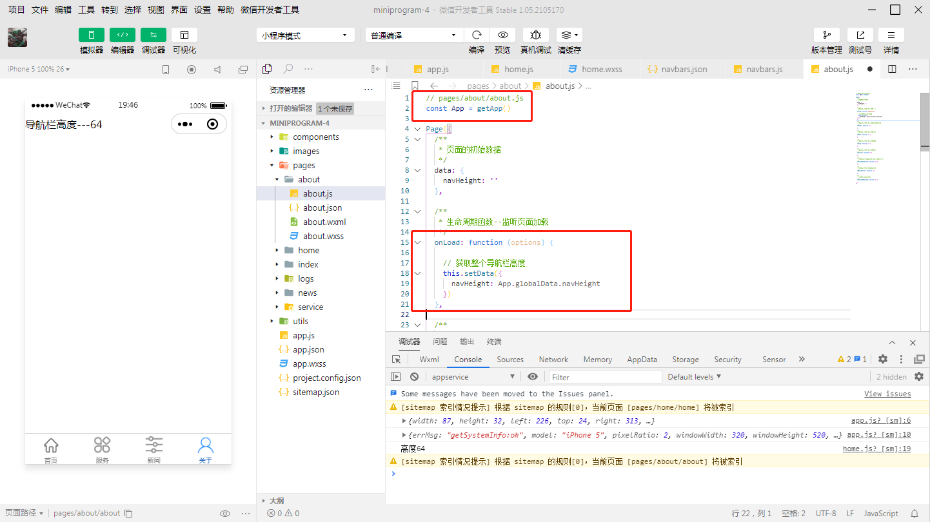This screenshot has height=522, width=930.
Task: Toggle the simulator (模拟器) panel button
Action: point(92,35)
